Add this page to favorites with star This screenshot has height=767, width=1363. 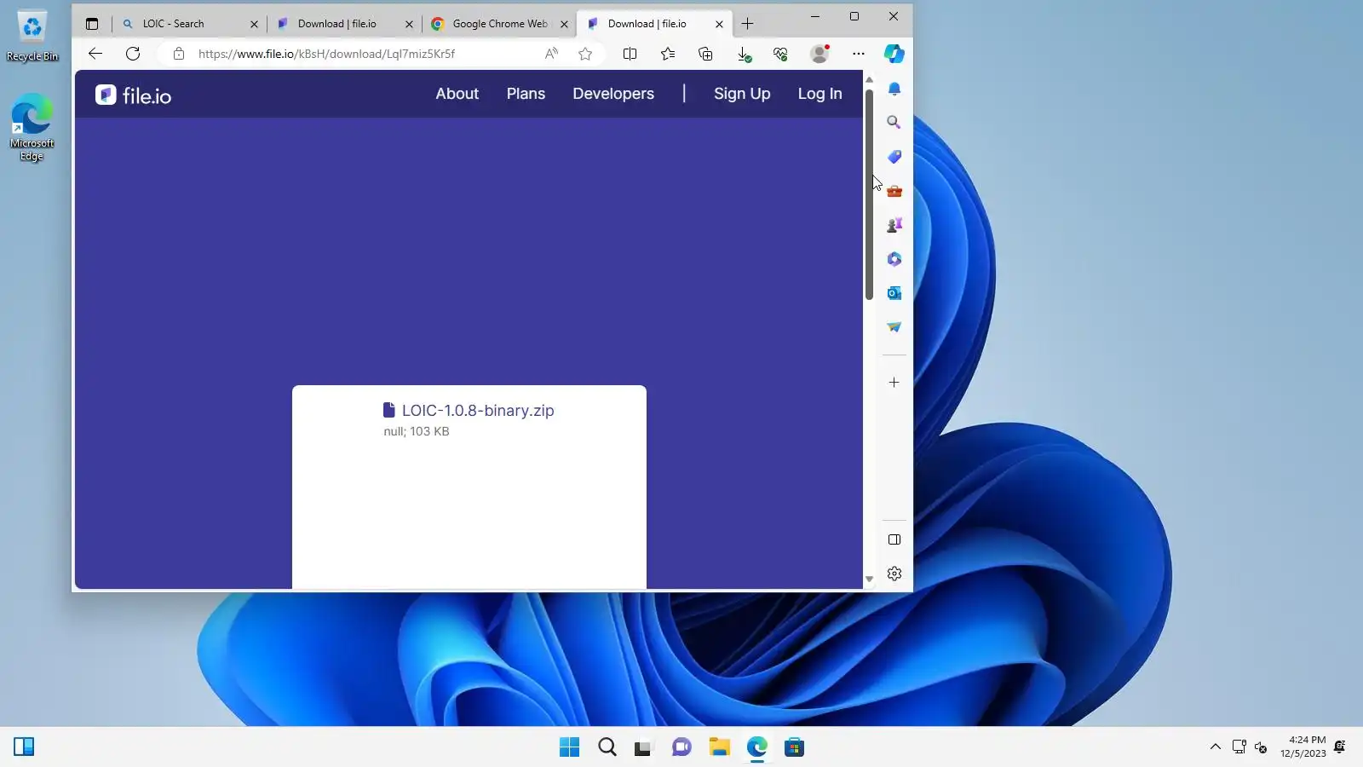pyautogui.click(x=585, y=54)
